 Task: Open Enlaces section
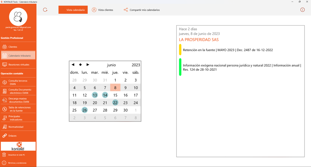point(18,136)
